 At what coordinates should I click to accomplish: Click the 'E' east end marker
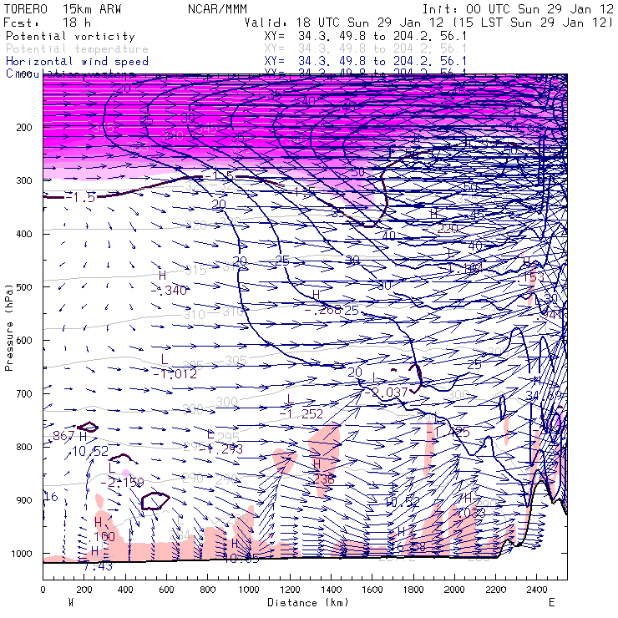[x=551, y=602]
